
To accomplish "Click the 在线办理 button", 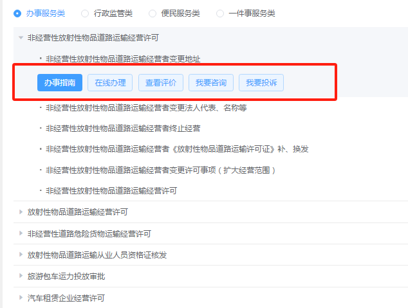I will click(110, 83).
